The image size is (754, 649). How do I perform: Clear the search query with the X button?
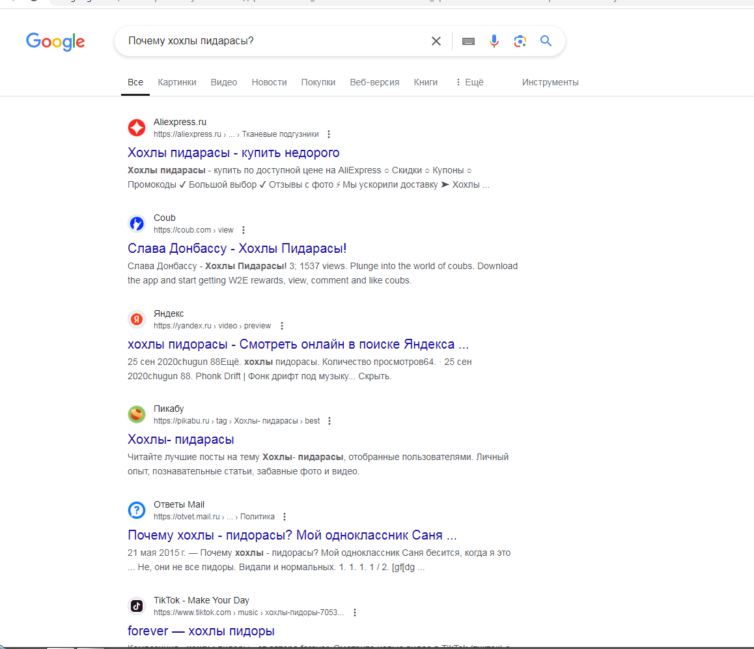(436, 41)
